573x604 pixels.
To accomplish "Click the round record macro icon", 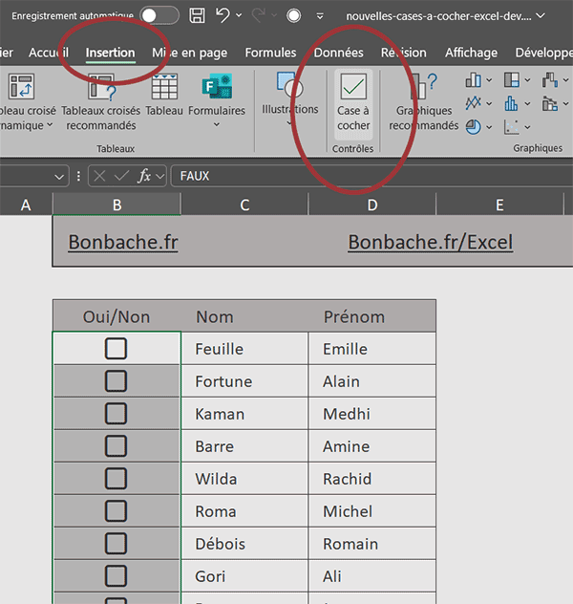I will point(293,16).
